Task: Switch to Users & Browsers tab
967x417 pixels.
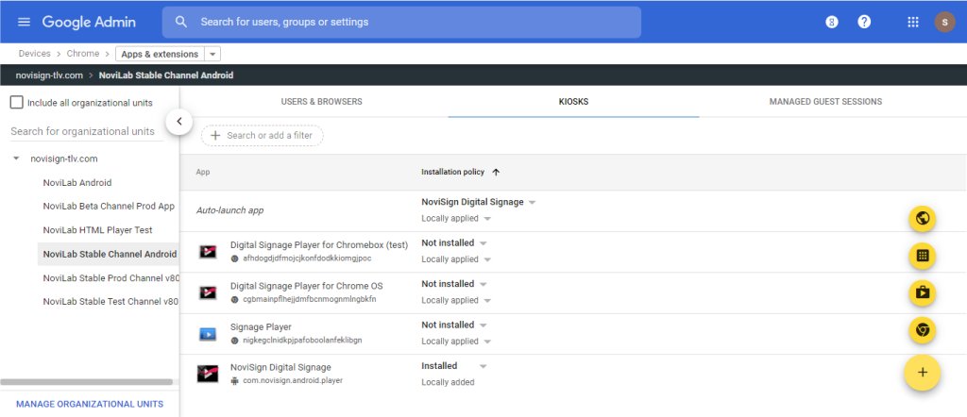Action: coord(321,102)
